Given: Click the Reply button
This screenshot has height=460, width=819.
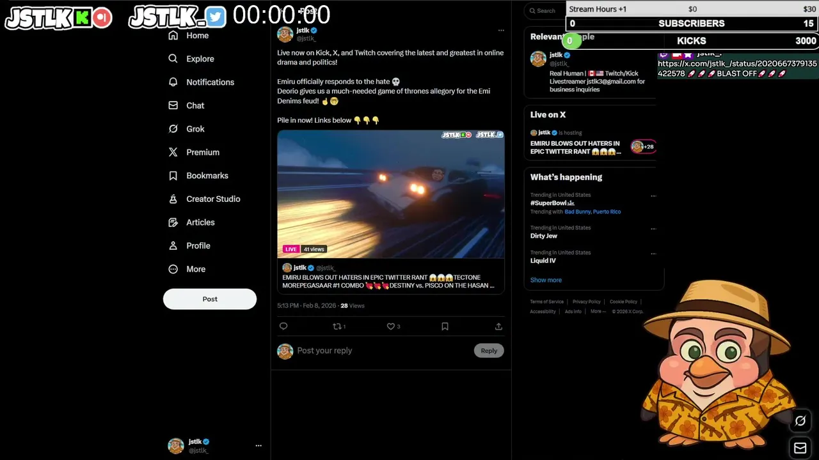Looking at the screenshot, I should click(489, 351).
